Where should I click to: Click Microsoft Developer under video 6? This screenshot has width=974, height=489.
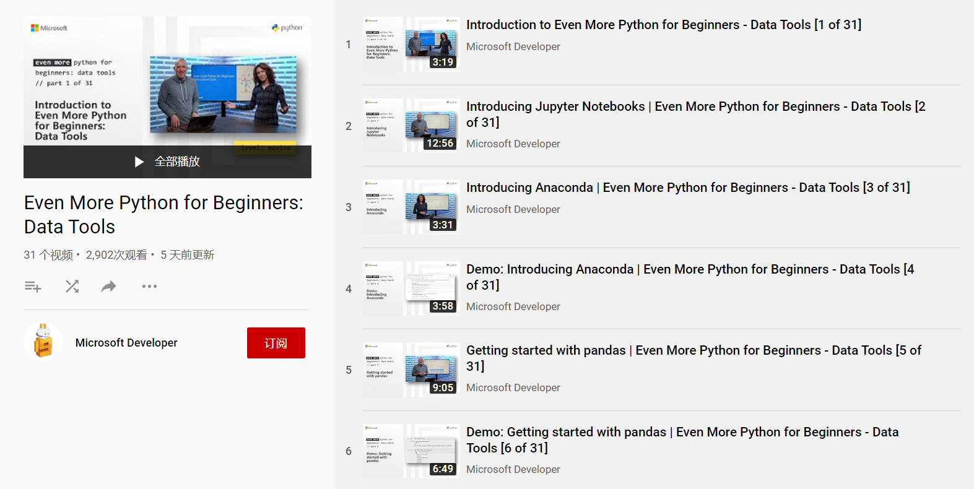513,470
